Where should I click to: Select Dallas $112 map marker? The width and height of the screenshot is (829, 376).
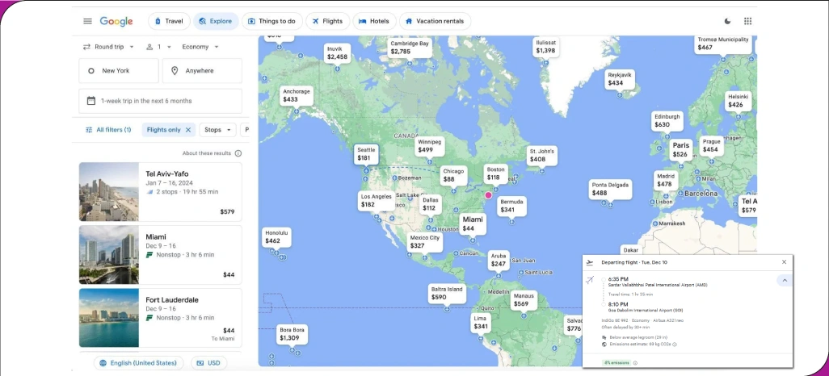pos(431,204)
